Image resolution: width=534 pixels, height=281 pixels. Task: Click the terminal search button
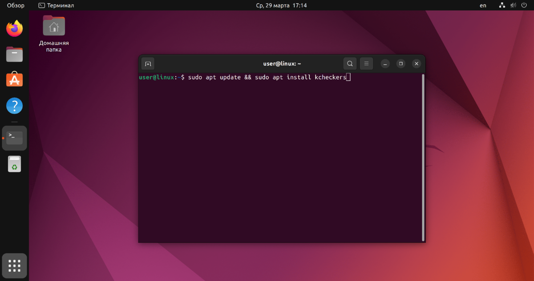pyautogui.click(x=350, y=63)
